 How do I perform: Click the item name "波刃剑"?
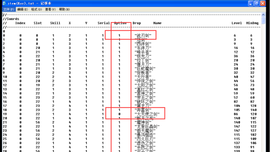coord(143,35)
